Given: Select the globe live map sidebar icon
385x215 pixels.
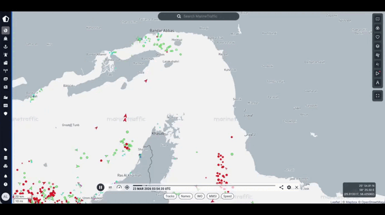Looking at the screenshot, I should pos(6,30).
